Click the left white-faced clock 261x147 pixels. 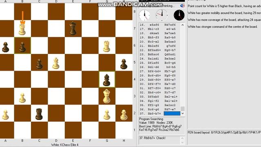(144, 15)
